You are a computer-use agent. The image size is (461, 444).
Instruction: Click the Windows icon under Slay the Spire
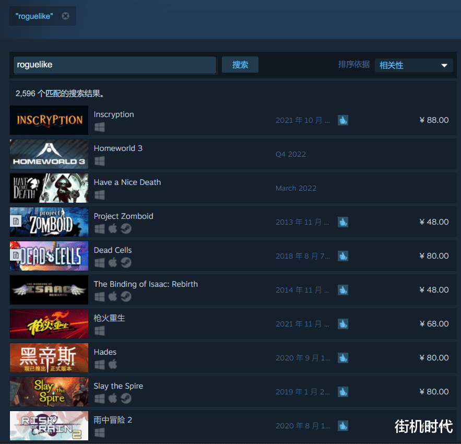(x=100, y=399)
